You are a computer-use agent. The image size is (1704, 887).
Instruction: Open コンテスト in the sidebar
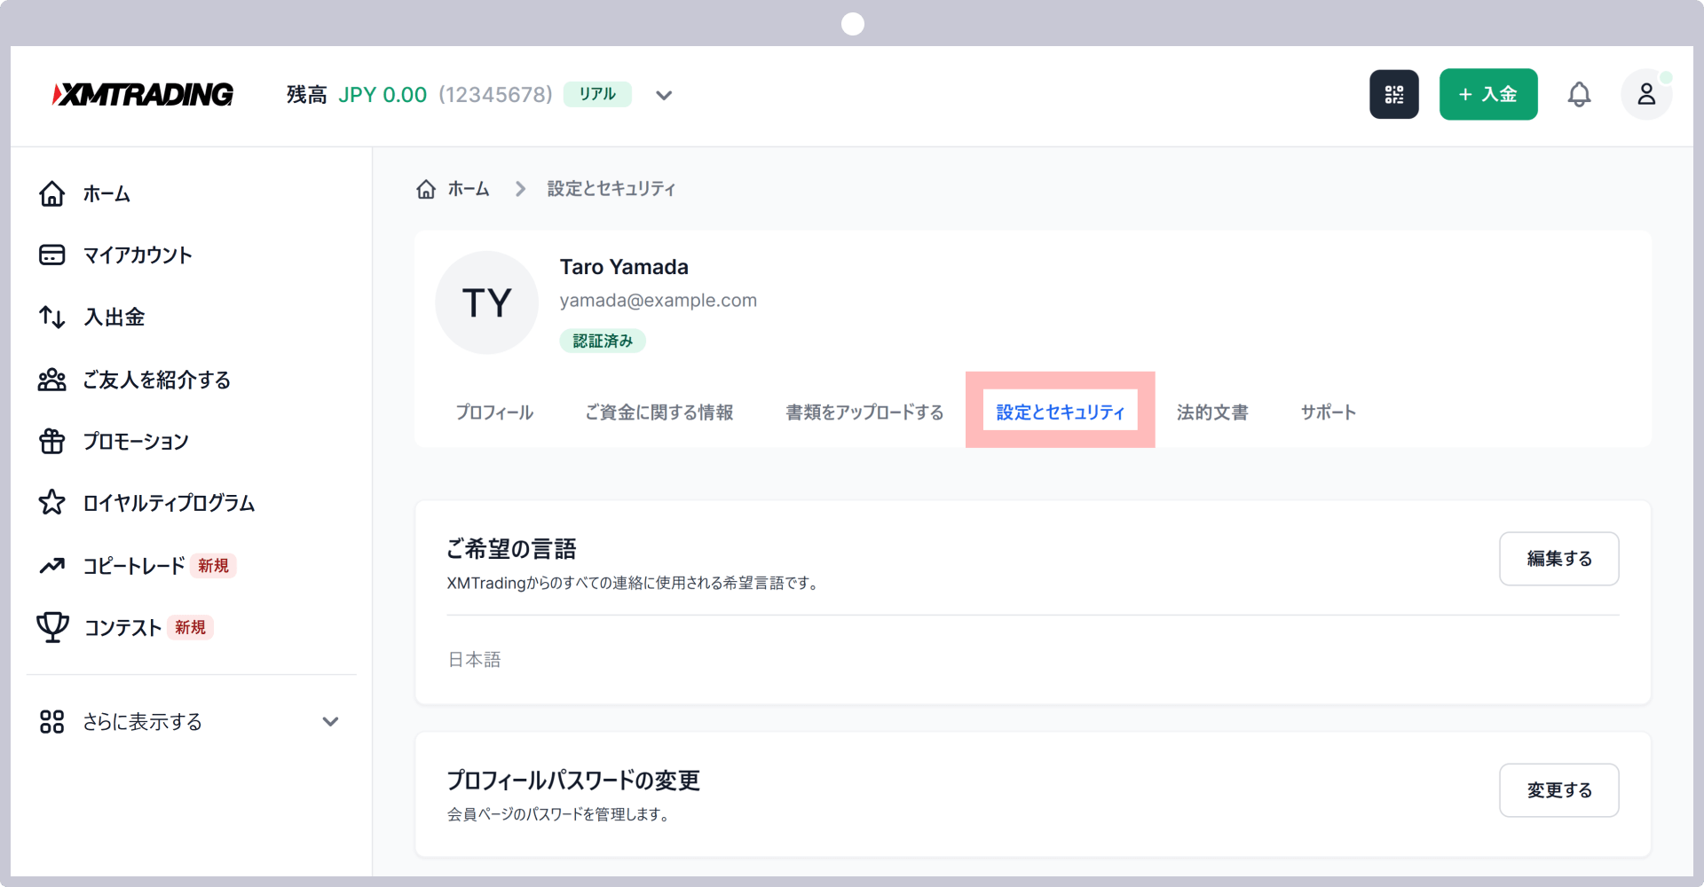[122, 627]
